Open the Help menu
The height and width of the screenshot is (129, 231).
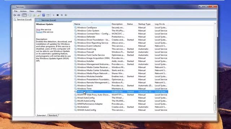[39, 11]
